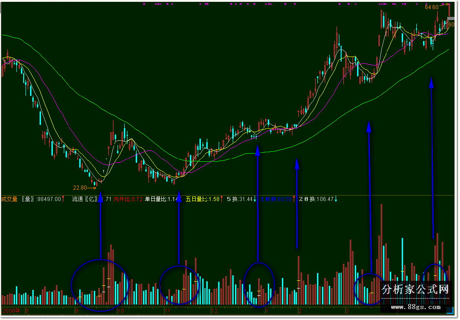Click the 20换:106.47 turnover readout
Image resolution: width=460 pixels, height=320 pixels.
click(316, 199)
